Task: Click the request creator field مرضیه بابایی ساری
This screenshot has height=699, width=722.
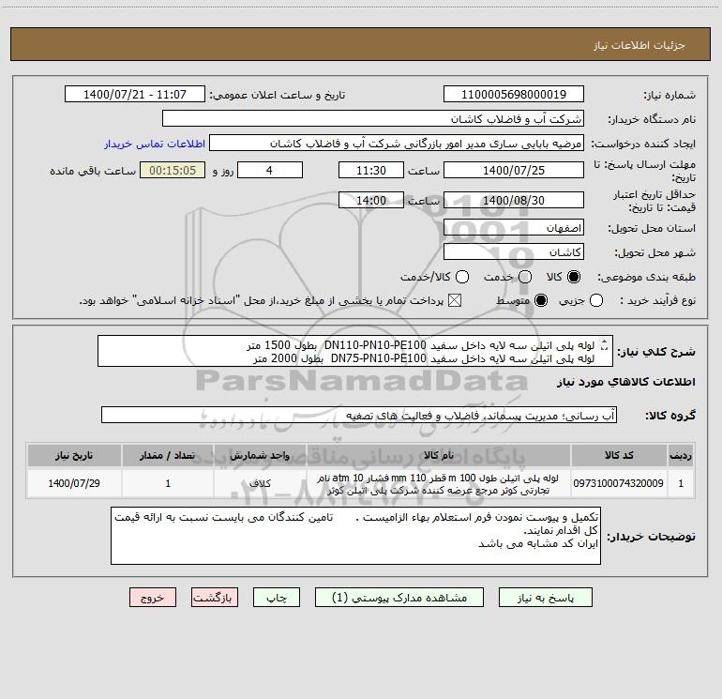Action: [x=397, y=144]
